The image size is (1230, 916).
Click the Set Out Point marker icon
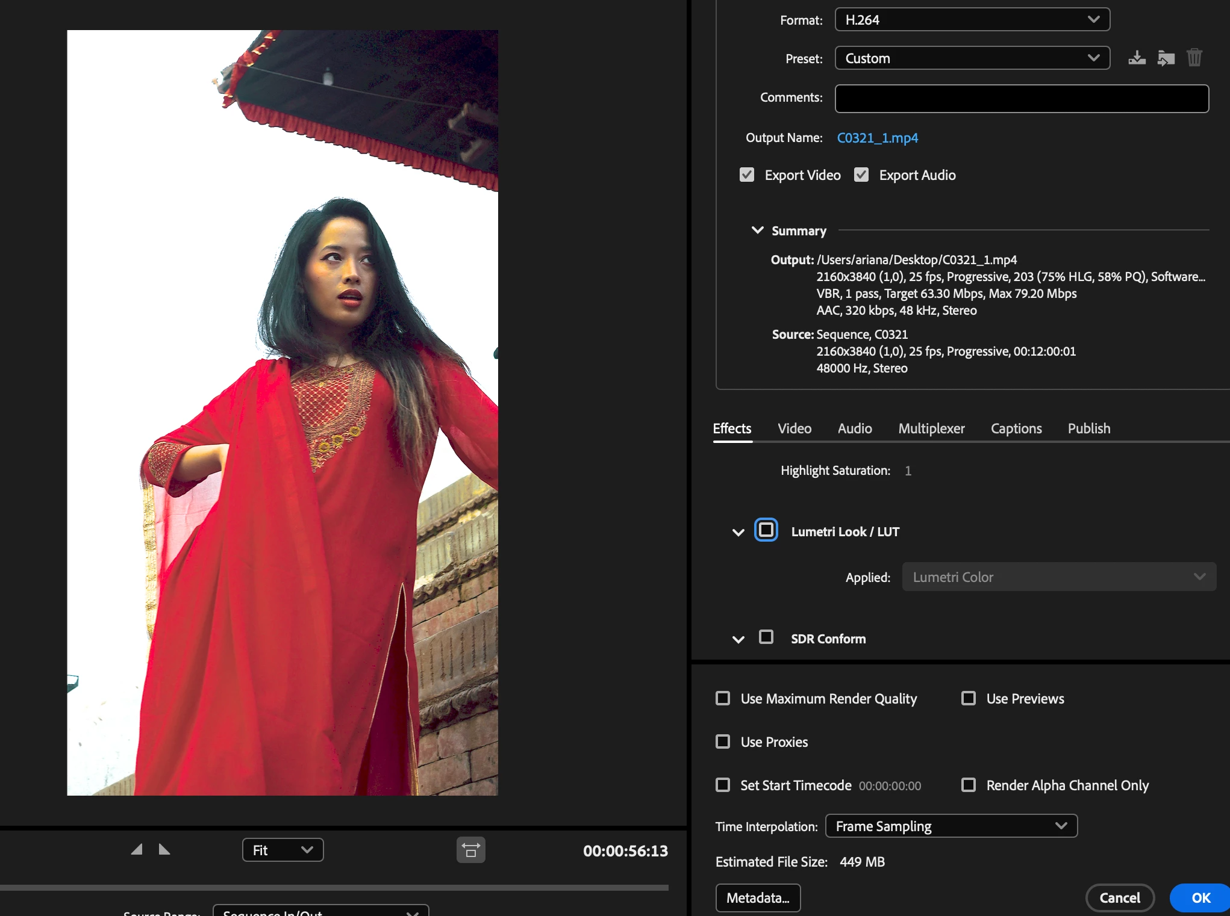click(164, 849)
